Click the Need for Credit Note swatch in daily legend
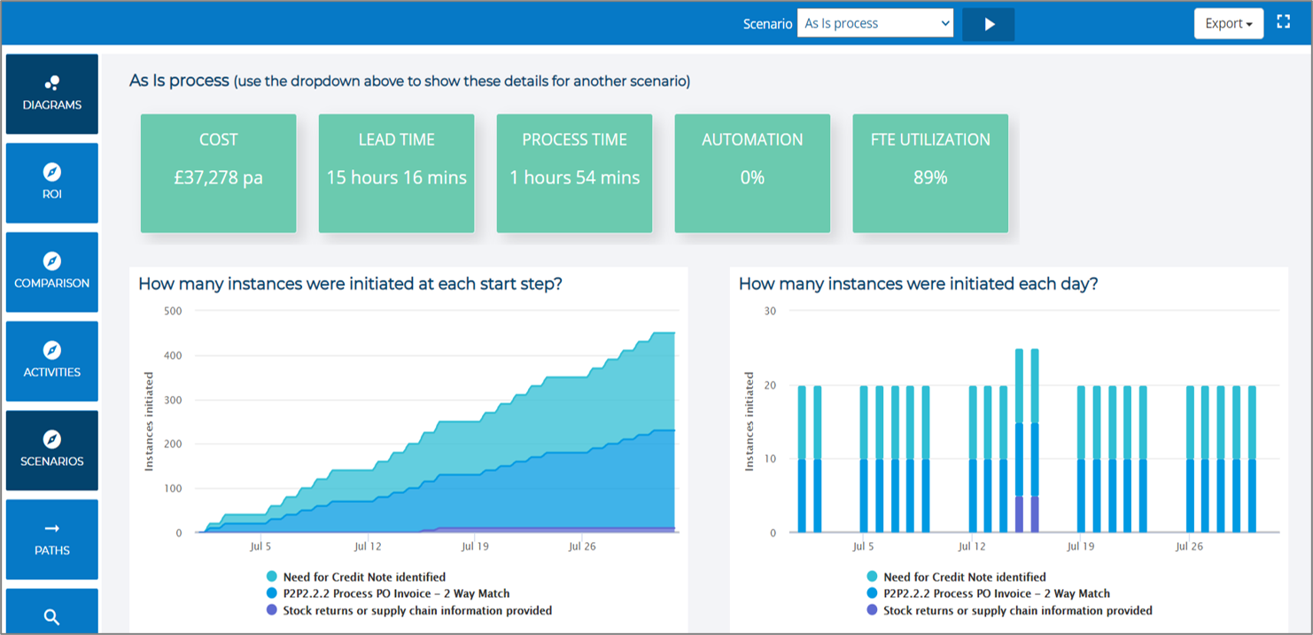Image resolution: width=1313 pixels, height=635 pixels. (873, 577)
